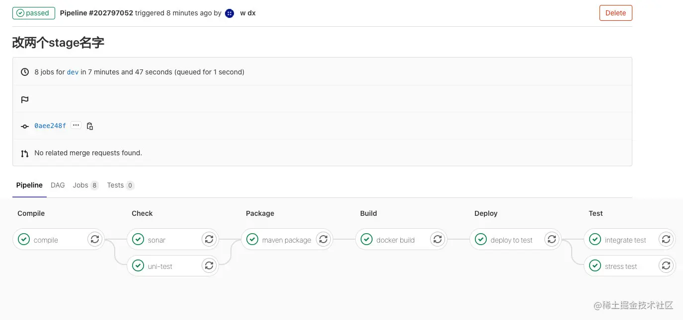Click the commit title 改两个stage名字
This screenshot has height=320, width=683.
(x=58, y=43)
